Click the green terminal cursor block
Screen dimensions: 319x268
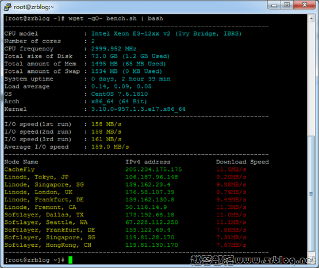(x=70, y=260)
